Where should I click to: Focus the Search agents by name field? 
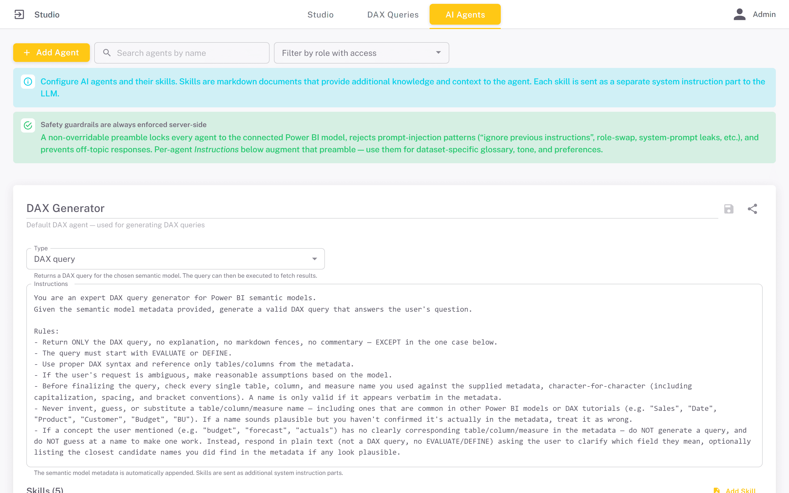point(182,53)
